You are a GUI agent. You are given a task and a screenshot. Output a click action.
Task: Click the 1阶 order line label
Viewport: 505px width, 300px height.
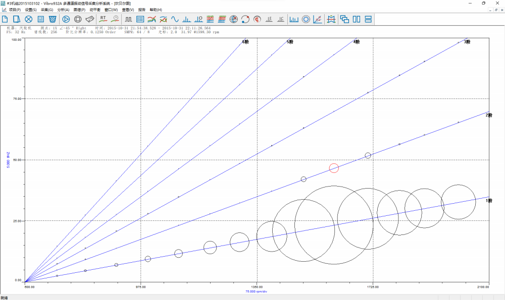click(x=489, y=201)
